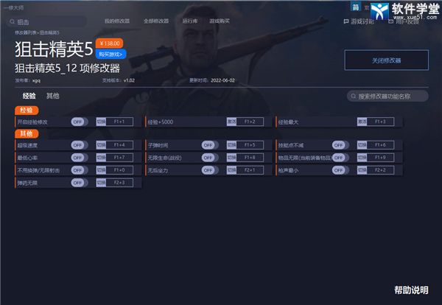Click the magnifier icon in the top search box
This screenshot has height=305, width=442.
click(x=12, y=21)
